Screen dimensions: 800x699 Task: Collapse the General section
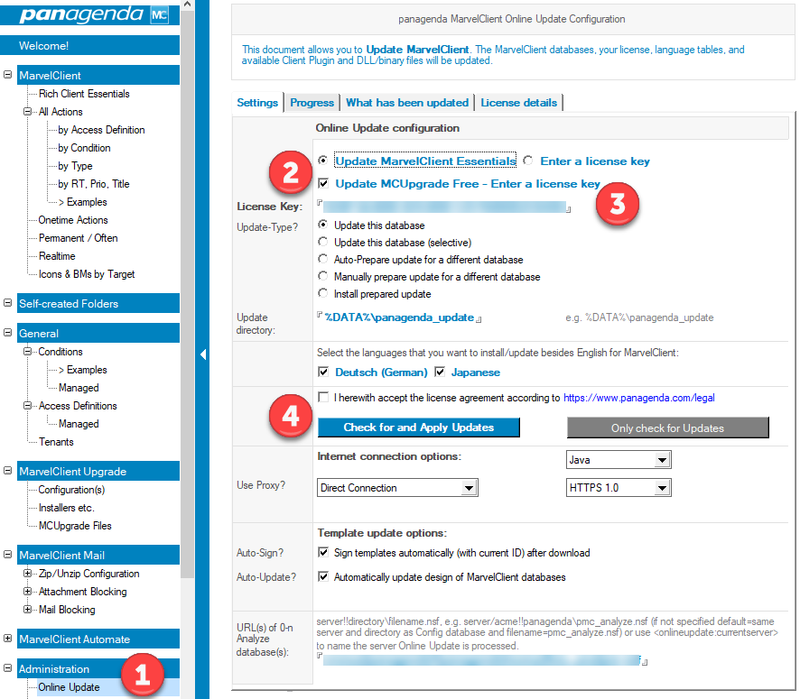[x=7, y=333]
